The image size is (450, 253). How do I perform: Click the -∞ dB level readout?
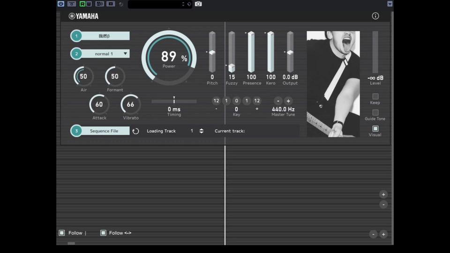pyautogui.click(x=375, y=78)
